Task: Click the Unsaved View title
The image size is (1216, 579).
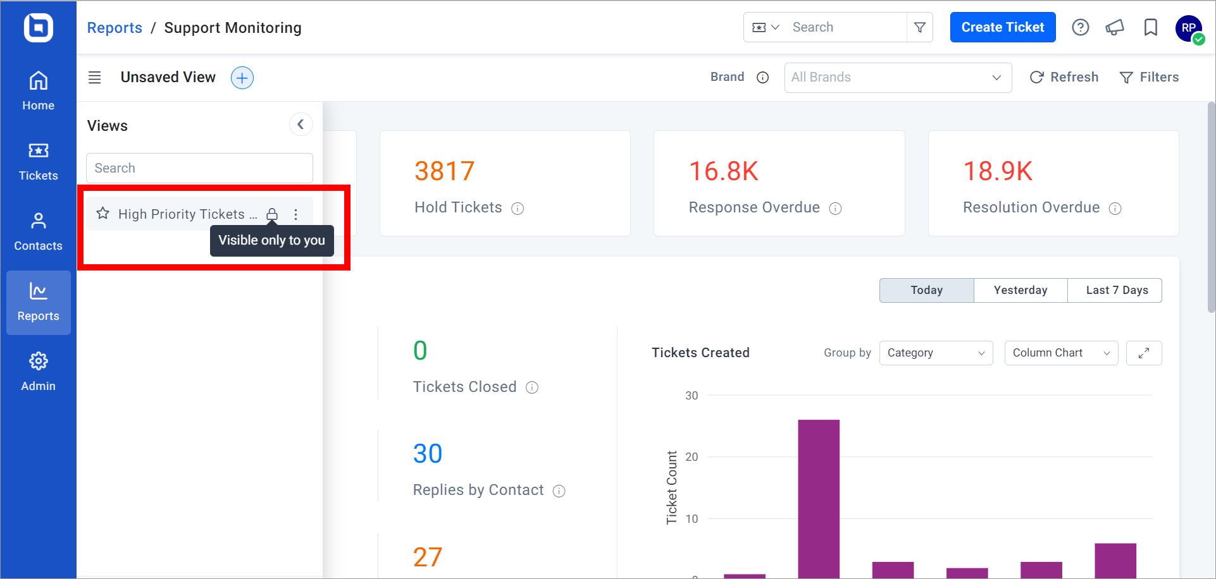Action: (x=168, y=77)
